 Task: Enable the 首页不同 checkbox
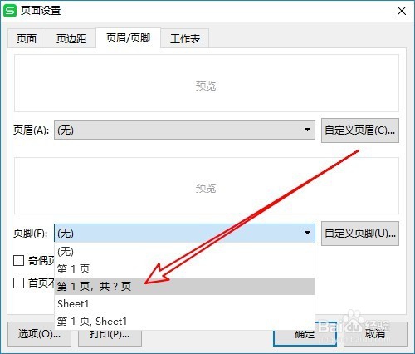[x=19, y=283]
